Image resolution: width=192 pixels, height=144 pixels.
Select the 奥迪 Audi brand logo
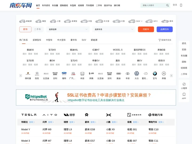tap(118, 74)
